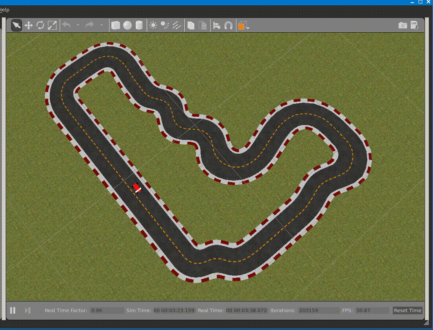Screen dimensions: 433x330
Task: Insert a cylinder shape
Action: click(139, 25)
